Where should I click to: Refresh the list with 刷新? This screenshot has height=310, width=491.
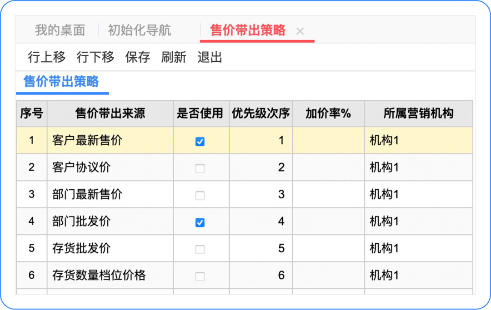pos(174,57)
